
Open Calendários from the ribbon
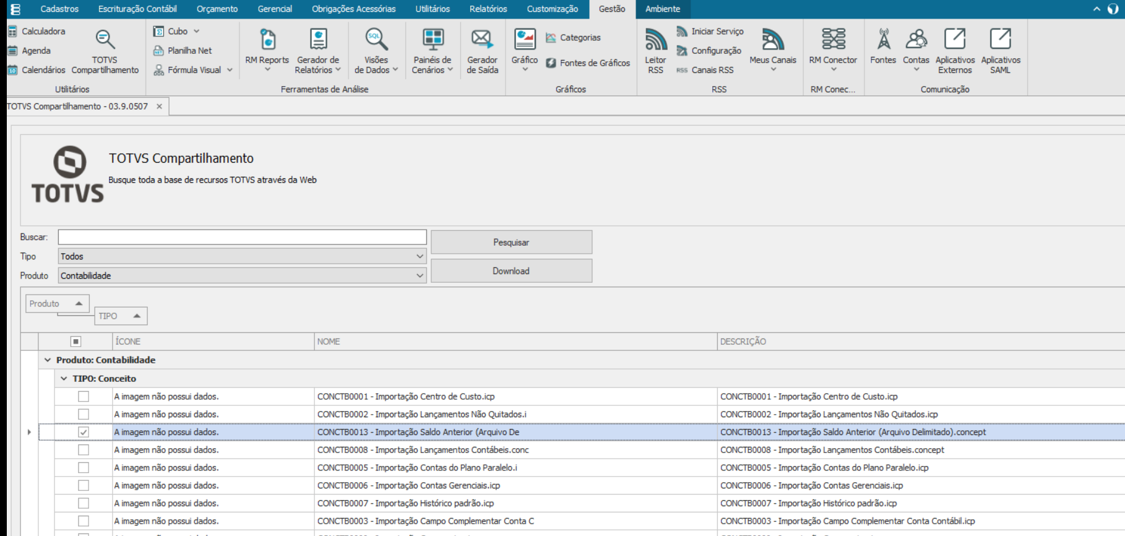click(x=37, y=70)
